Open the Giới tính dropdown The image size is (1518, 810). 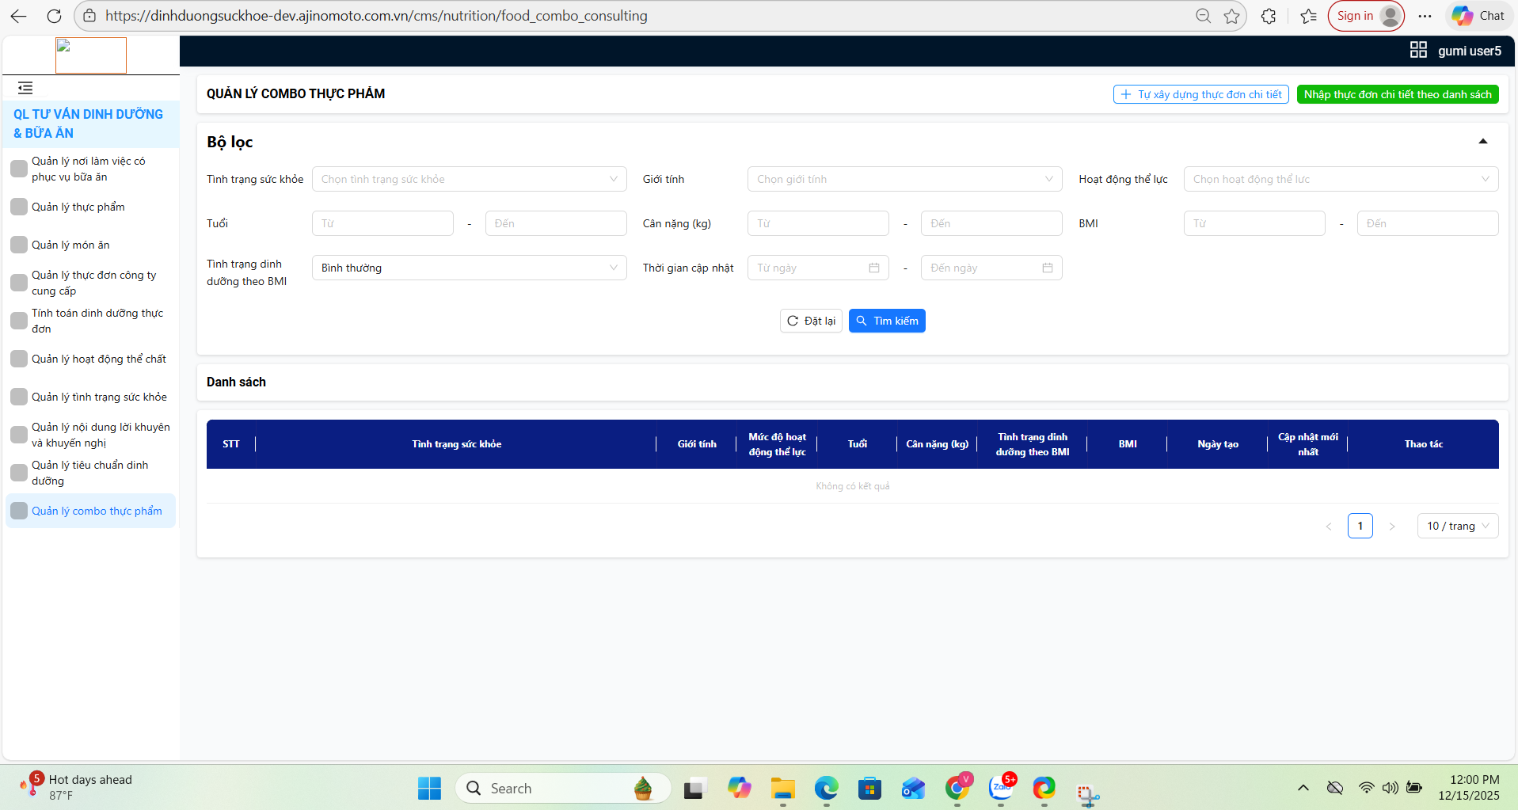(904, 179)
